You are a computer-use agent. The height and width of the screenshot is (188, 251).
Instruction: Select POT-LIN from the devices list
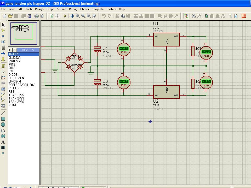pos(14,88)
